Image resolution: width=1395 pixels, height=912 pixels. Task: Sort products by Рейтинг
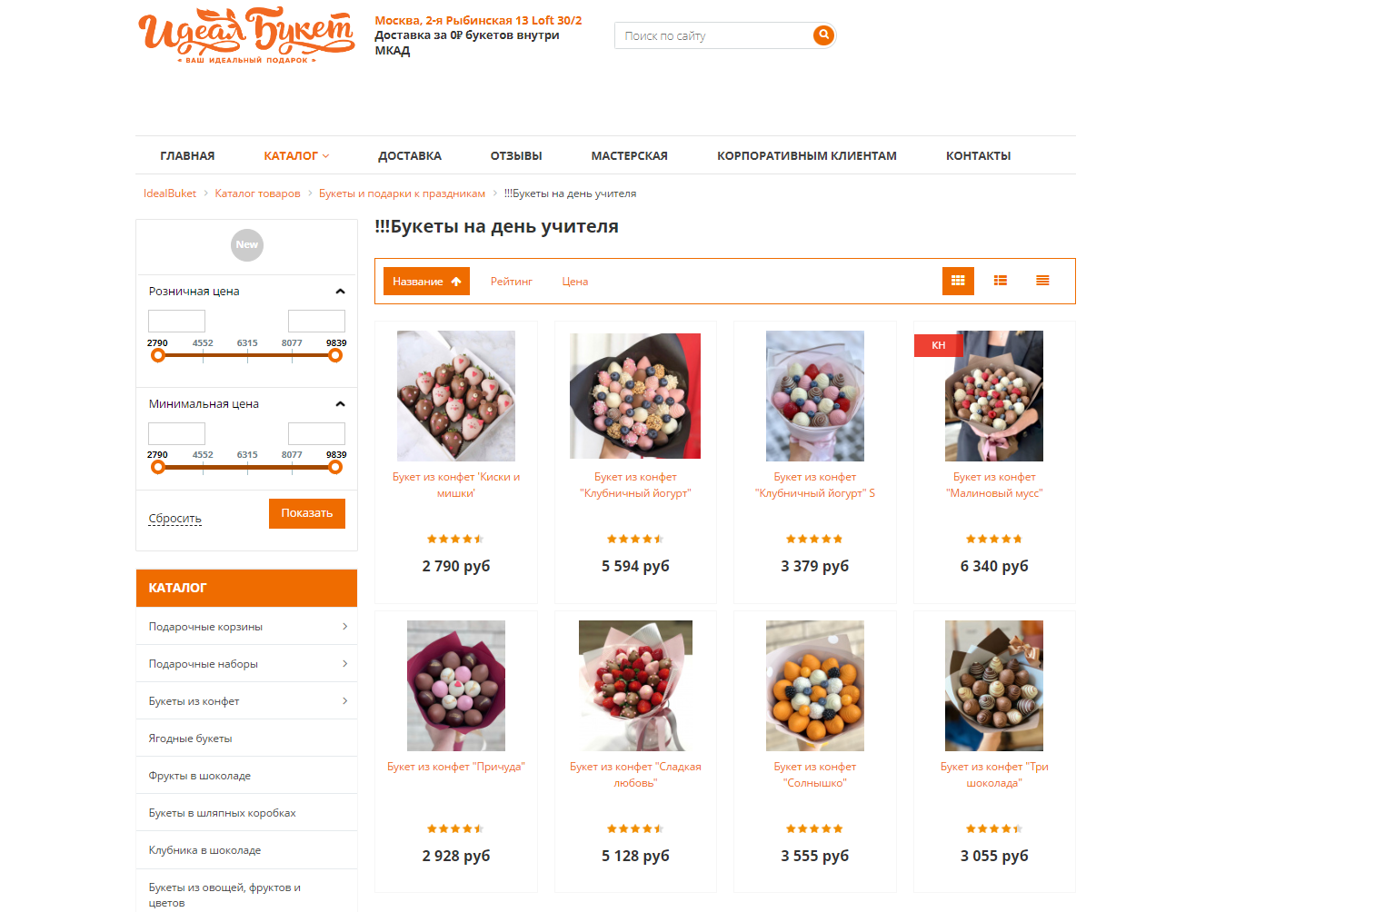click(x=512, y=282)
